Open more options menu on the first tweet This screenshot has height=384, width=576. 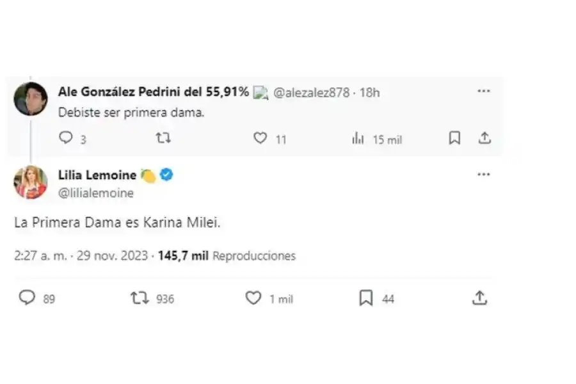tap(483, 91)
